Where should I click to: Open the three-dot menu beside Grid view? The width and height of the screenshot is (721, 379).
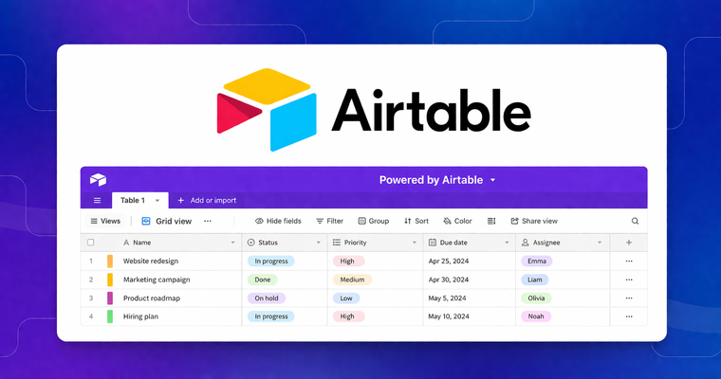click(x=208, y=221)
